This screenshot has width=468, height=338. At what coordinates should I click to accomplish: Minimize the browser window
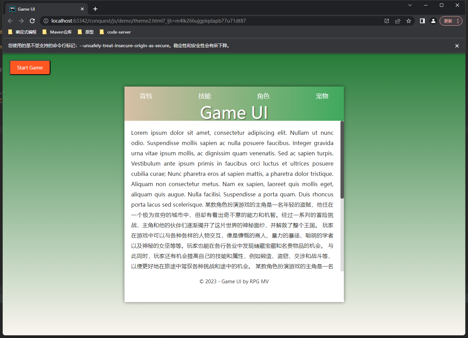coord(426,5)
